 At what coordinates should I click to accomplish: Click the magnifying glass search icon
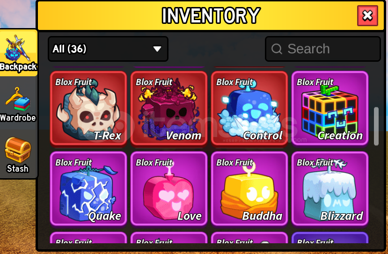click(x=277, y=49)
